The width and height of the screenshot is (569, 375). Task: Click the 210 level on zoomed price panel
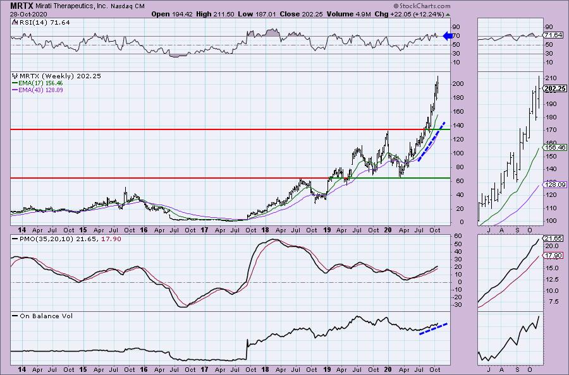coord(551,78)
